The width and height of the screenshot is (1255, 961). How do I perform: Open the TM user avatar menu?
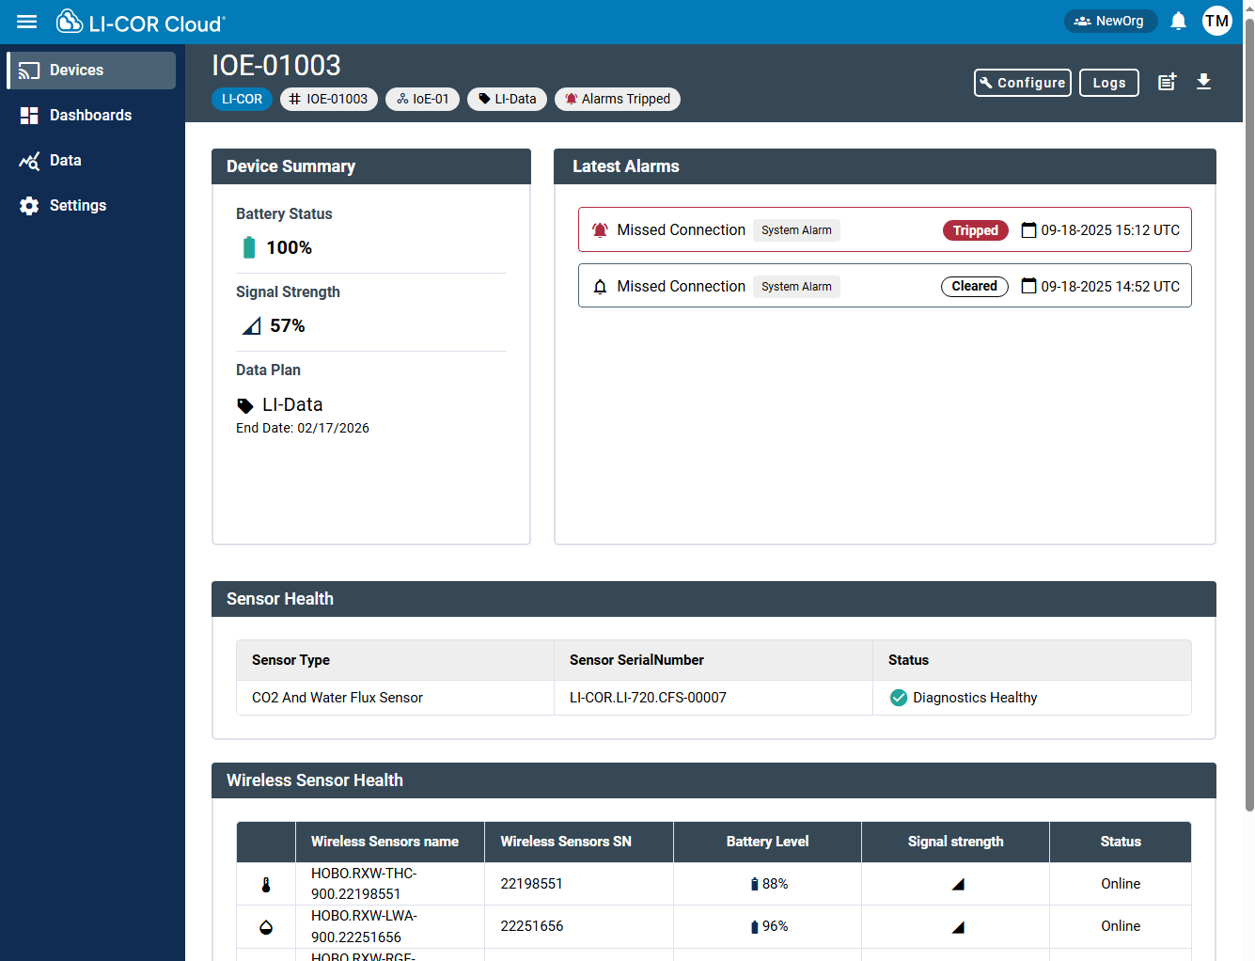1216,21
